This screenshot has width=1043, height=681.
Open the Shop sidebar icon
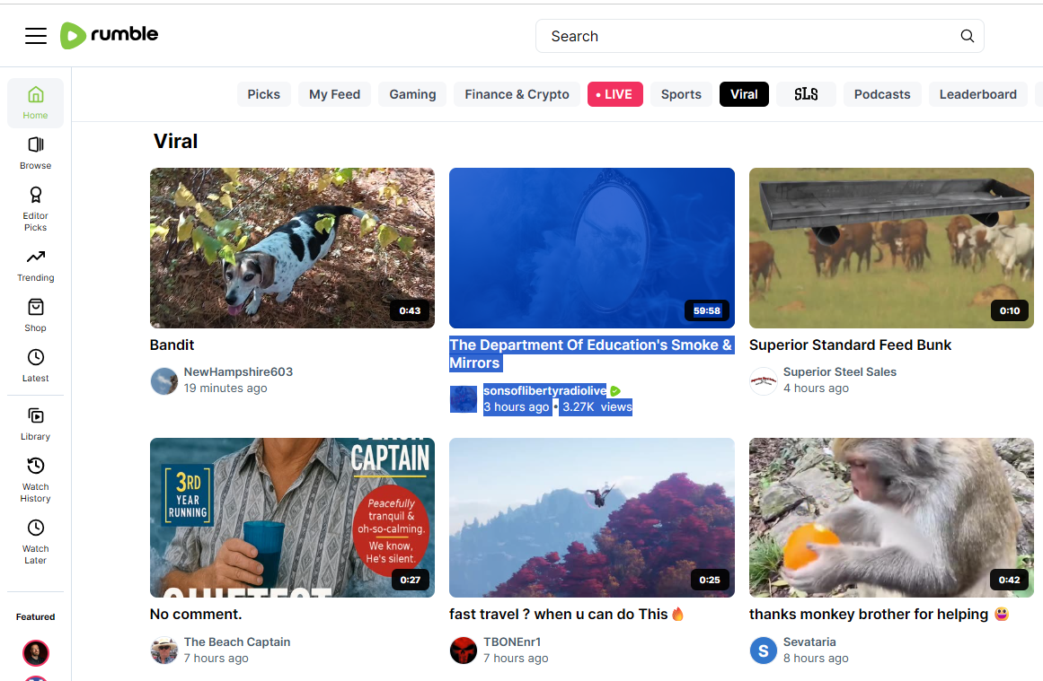[x=36, y=315]
